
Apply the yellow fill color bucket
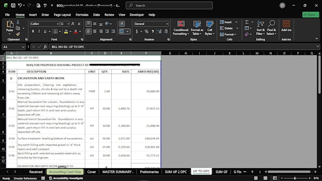point(66,31)
